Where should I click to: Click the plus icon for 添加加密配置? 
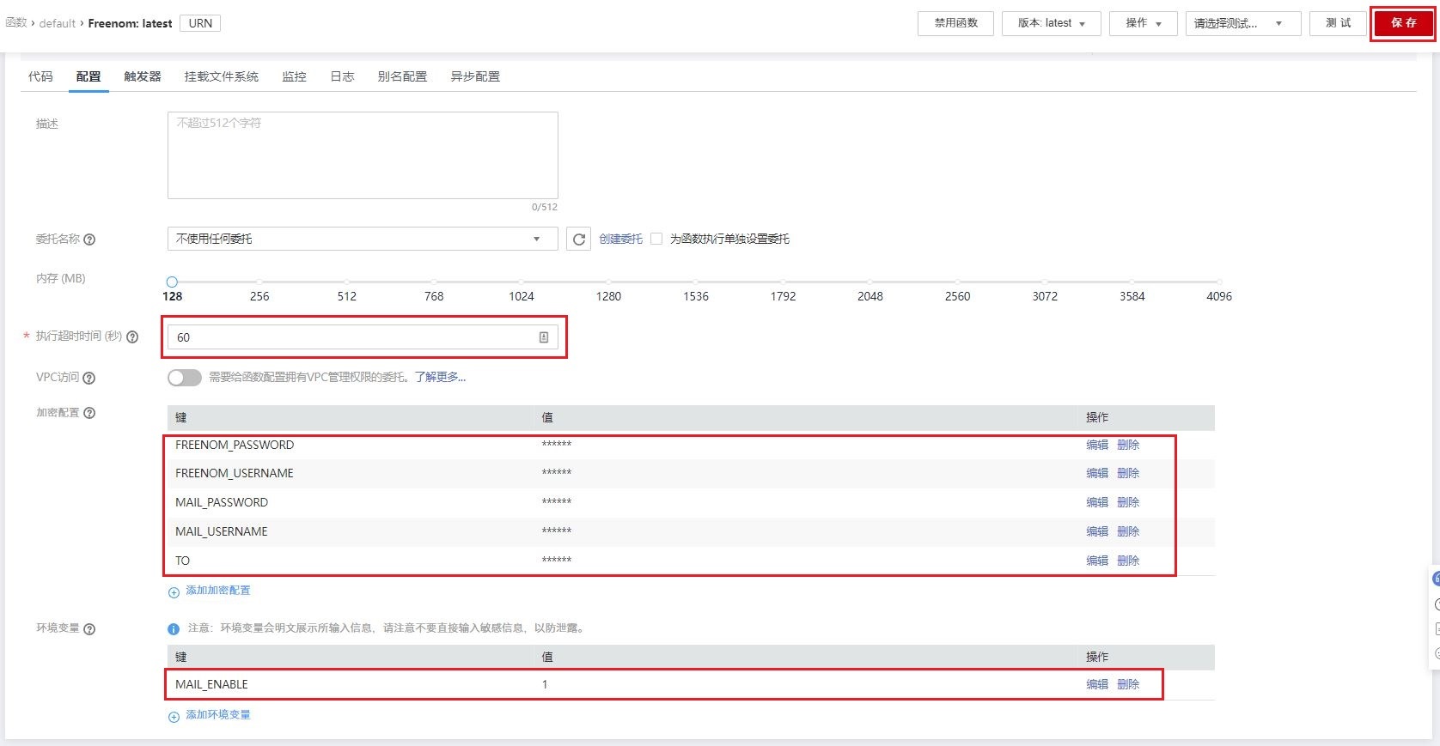pyautogui.click(x=174, y=592)
